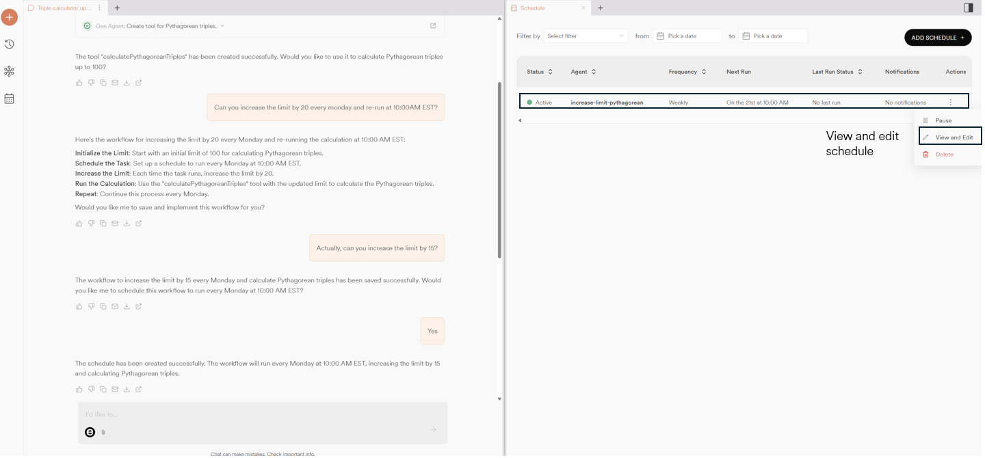985x458 pixels.
Task: Open the kebab menu on Triple calculator tab
Action: pyautogui.click(x=99, y=8)
